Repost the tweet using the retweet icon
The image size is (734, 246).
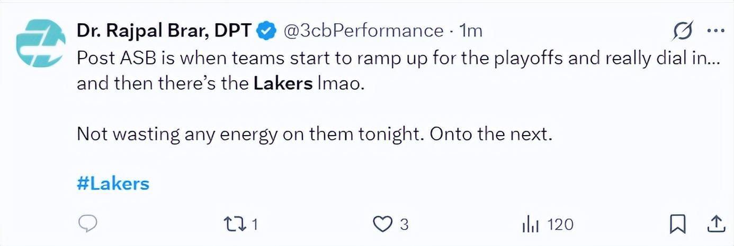pyautogui.click(x=235, y=225)
